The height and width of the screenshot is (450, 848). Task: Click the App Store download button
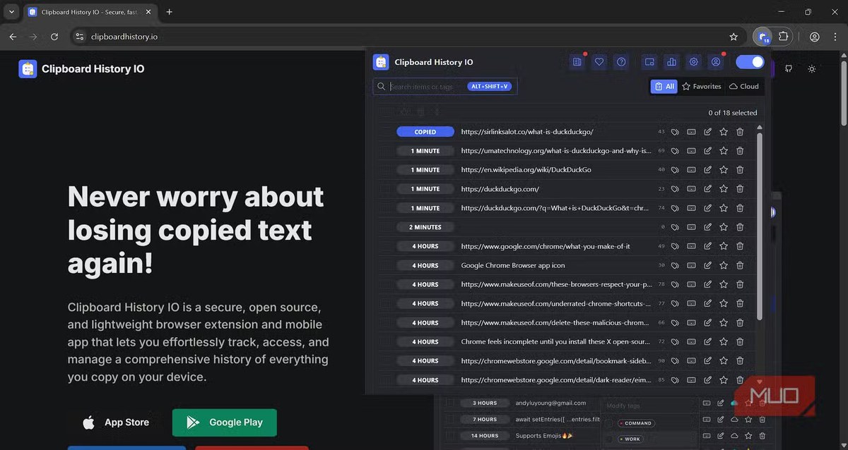pyautogui.click(x=117, y=422)
